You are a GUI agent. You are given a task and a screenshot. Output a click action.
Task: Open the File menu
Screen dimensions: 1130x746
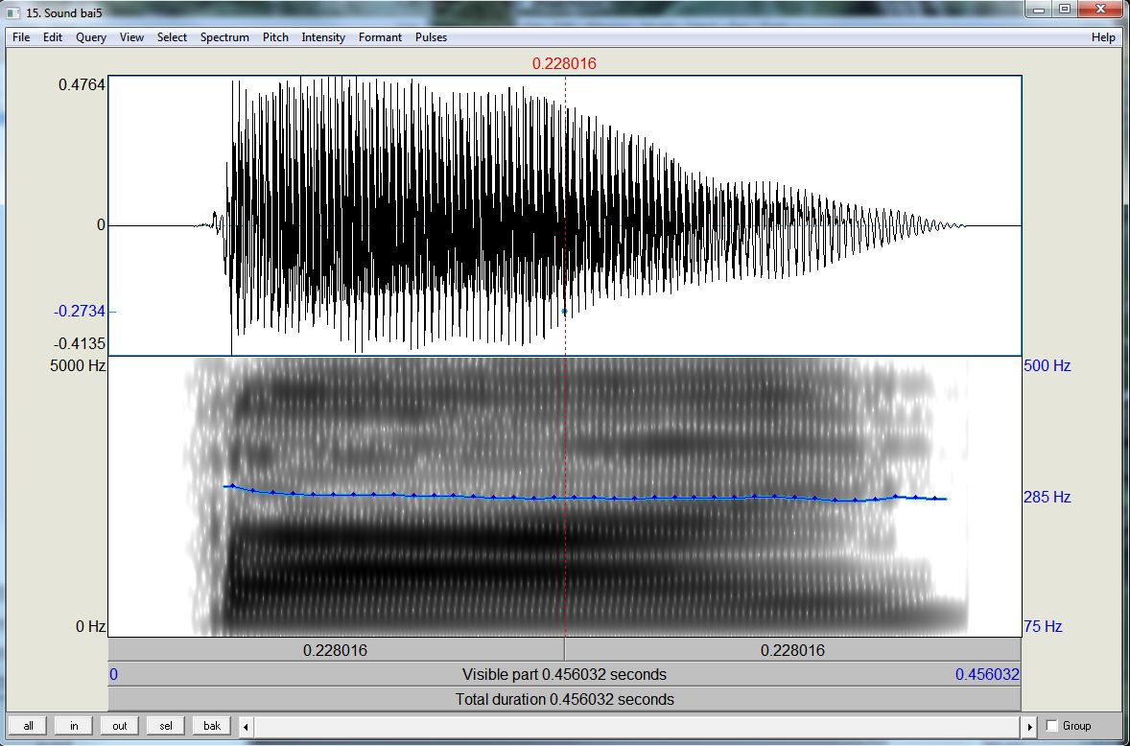pyautogui.click(x=21, y=37)
